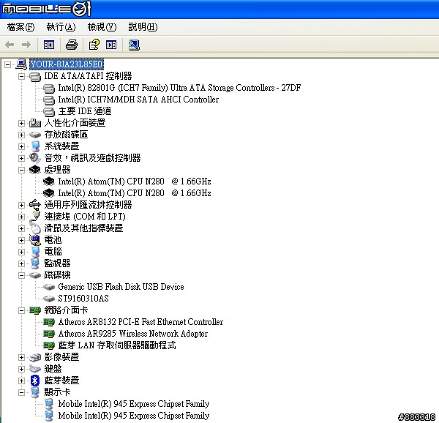Click the IDE ATA/ATAPI controller category icon
The width and height of the screenshot is (439, 423).
35,77
